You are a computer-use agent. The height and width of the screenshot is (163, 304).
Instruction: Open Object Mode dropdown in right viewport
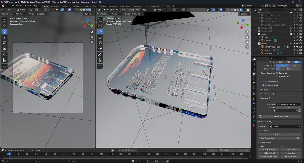pos(112,10)
